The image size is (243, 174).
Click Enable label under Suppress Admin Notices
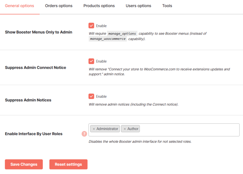pos(101,96)
